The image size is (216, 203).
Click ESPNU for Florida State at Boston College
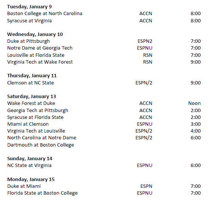[144, 193]
